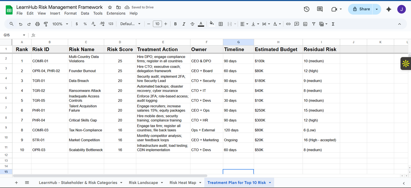Click the search menus magnifier
The image size is (411, 188).
[x=12, y=24]
